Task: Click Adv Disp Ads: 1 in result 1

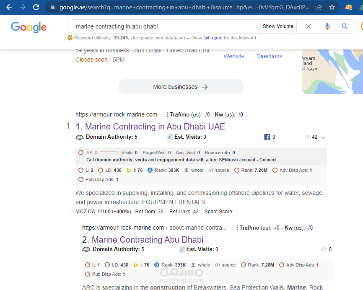Action: pos(292,170)
